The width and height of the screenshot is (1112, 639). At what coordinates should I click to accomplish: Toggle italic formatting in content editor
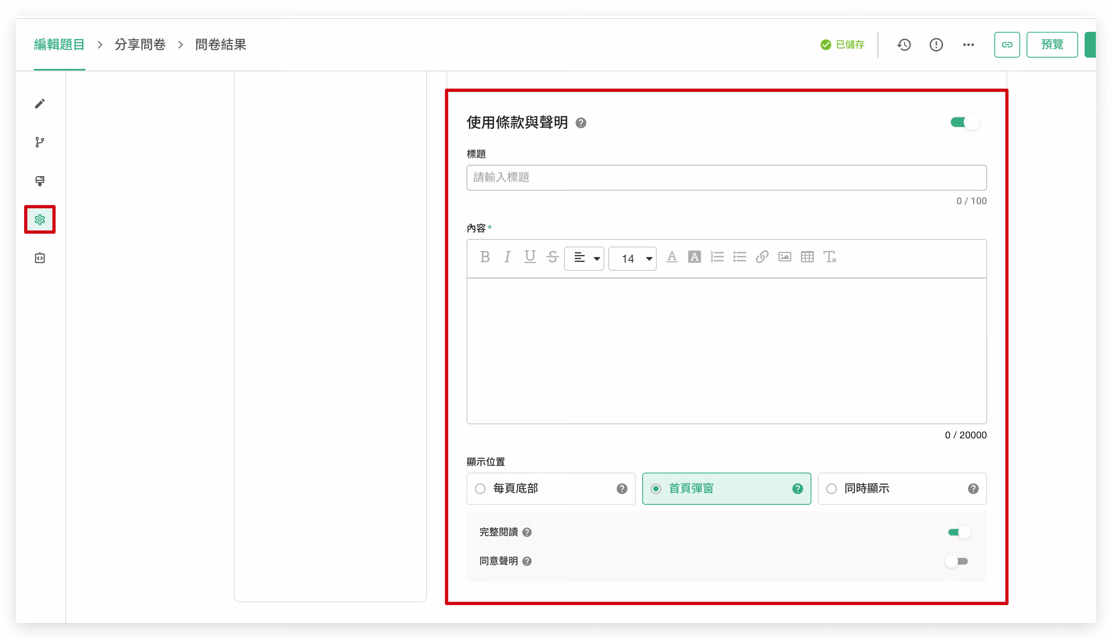tap(507, 257)
